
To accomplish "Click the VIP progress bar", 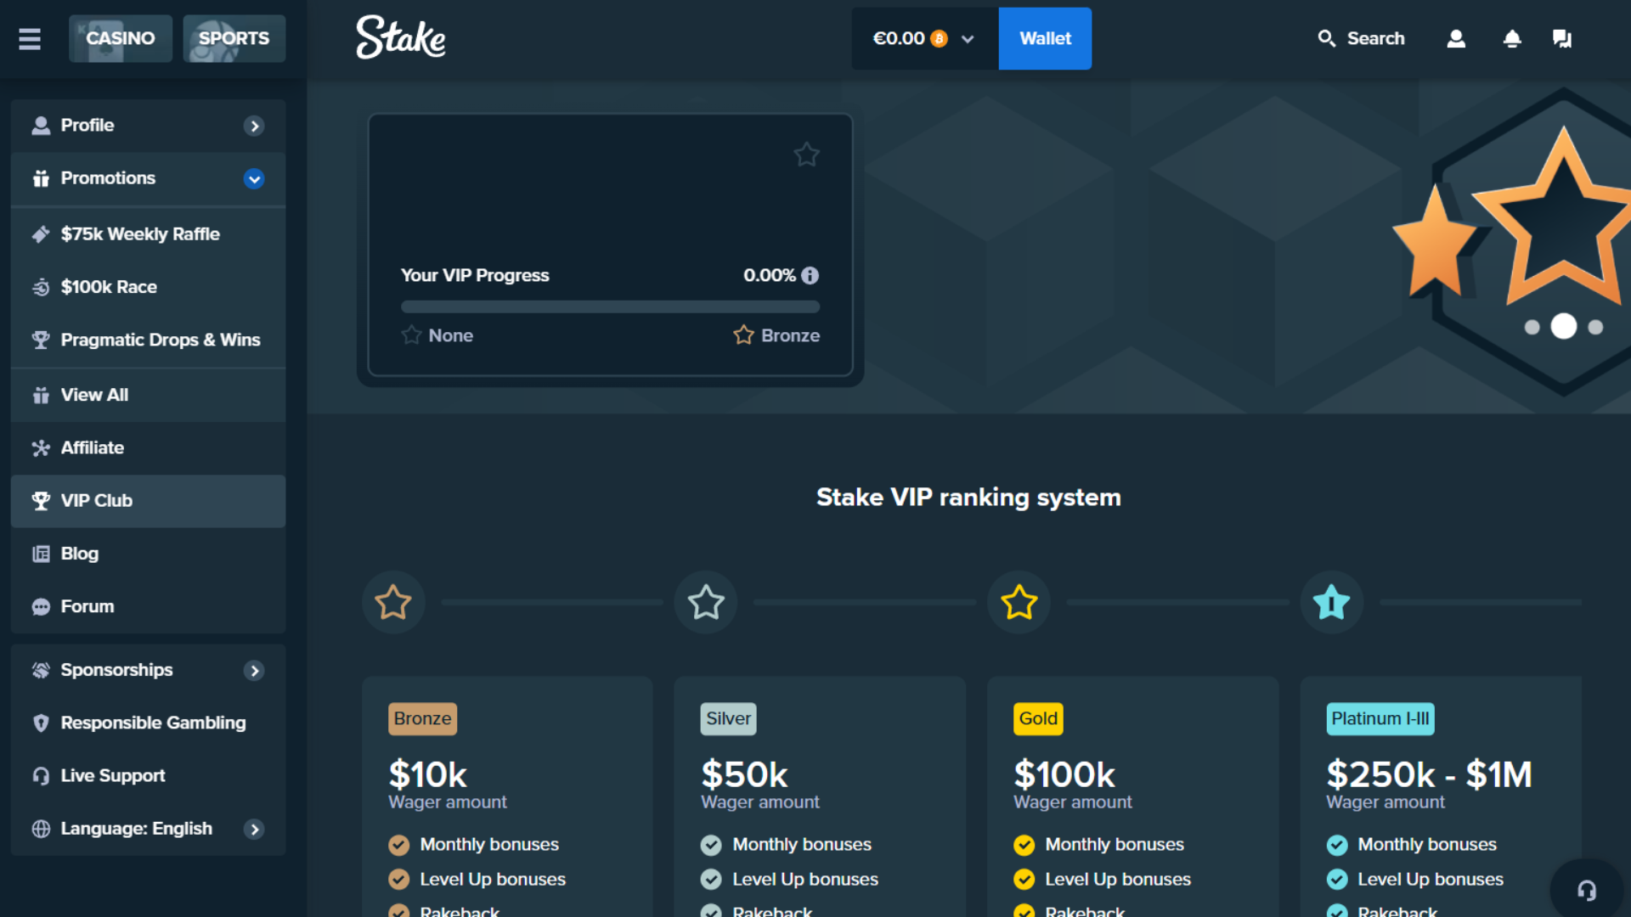I will pos(610,307).
